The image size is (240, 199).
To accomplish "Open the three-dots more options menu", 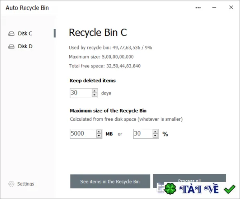I will click(198, 8).
